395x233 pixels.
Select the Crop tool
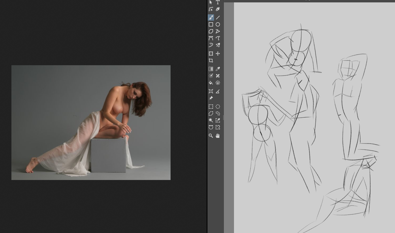click(x=211, y=60)
